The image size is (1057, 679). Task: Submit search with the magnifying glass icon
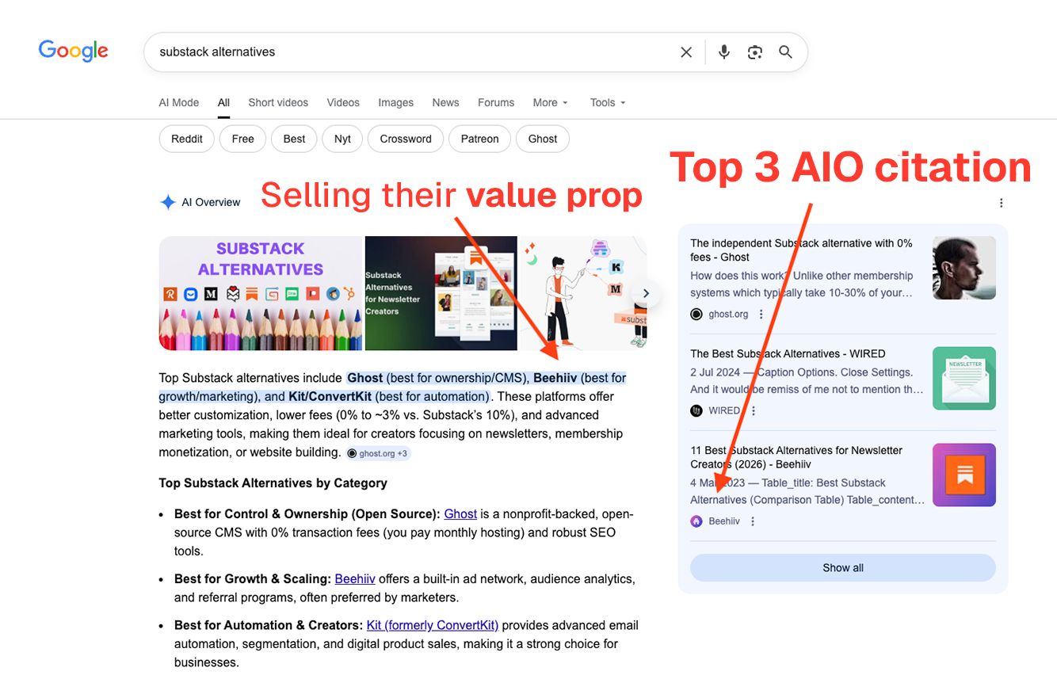(x=785, y=52)
